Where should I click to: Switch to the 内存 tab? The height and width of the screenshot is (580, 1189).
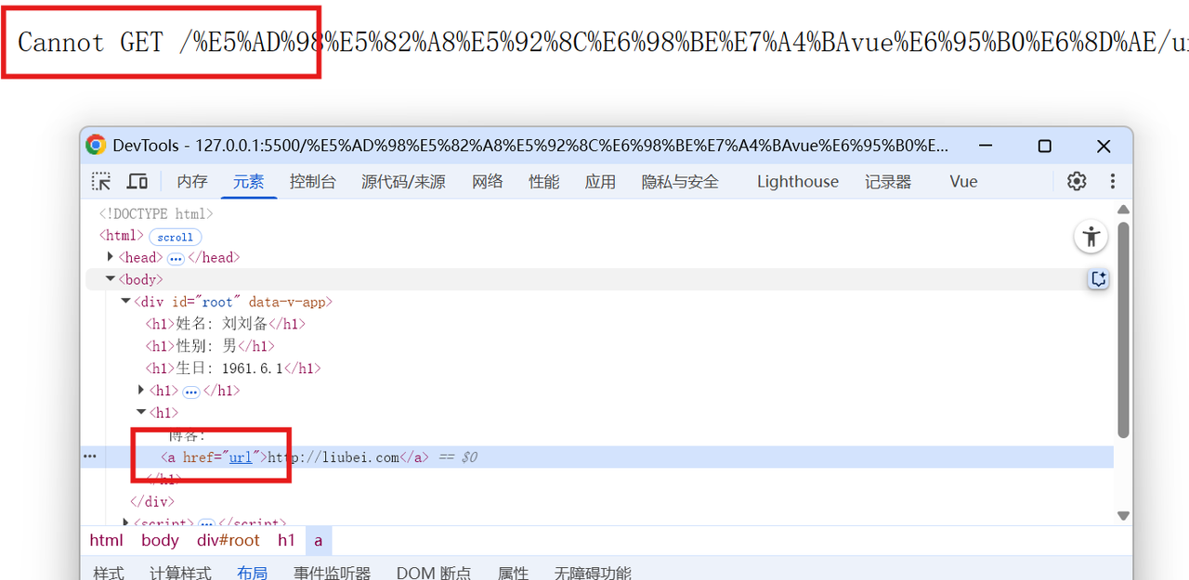[x=192, y=182]
